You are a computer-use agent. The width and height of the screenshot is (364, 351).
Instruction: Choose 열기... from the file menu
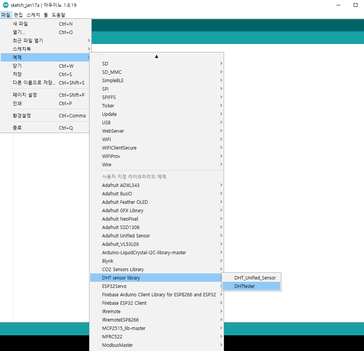45,32
